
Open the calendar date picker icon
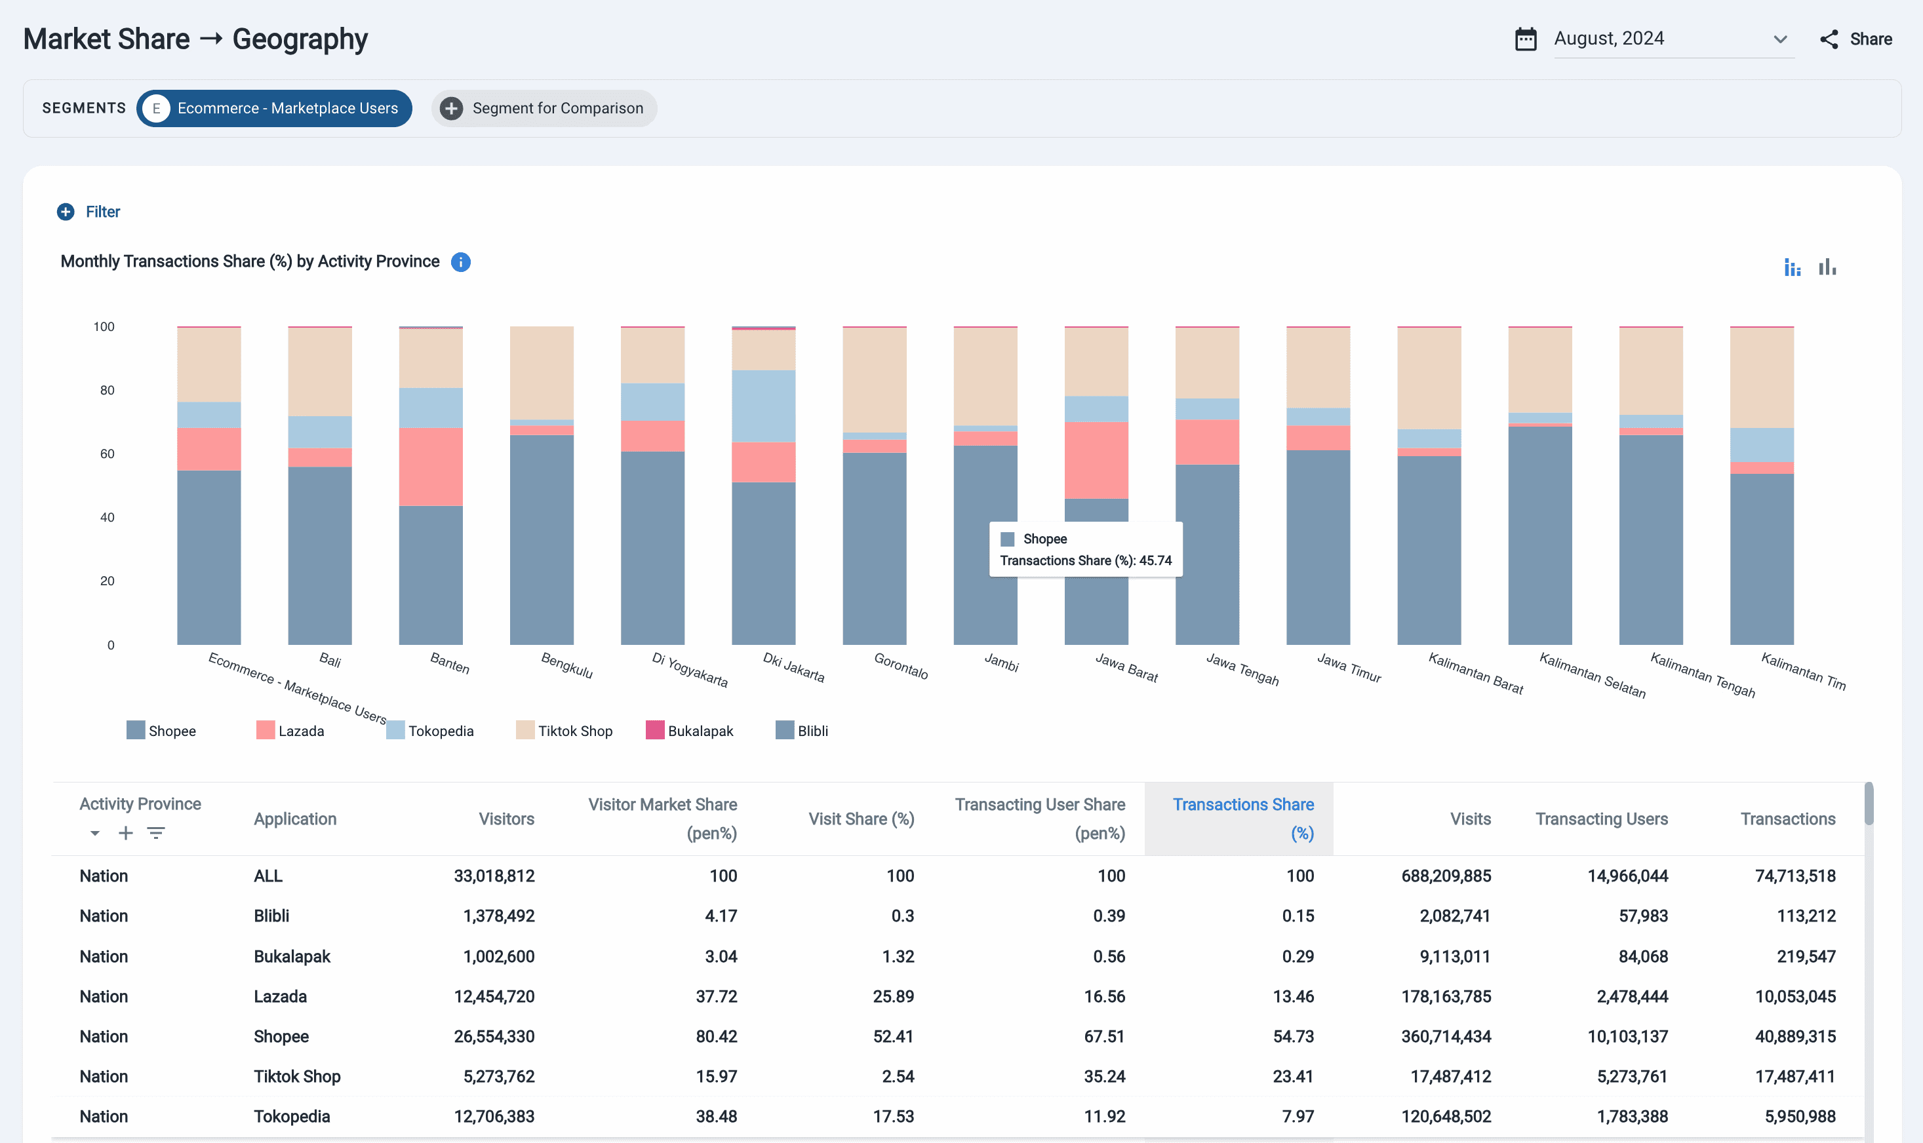[1526, 39]
